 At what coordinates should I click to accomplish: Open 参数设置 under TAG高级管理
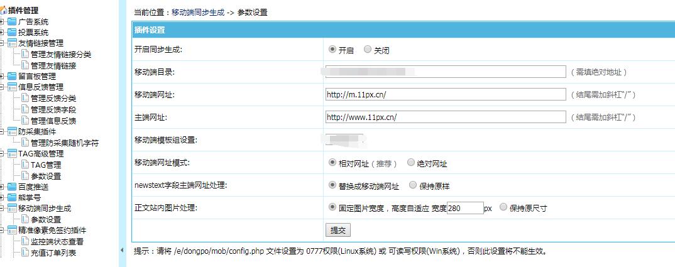(46, 176)
